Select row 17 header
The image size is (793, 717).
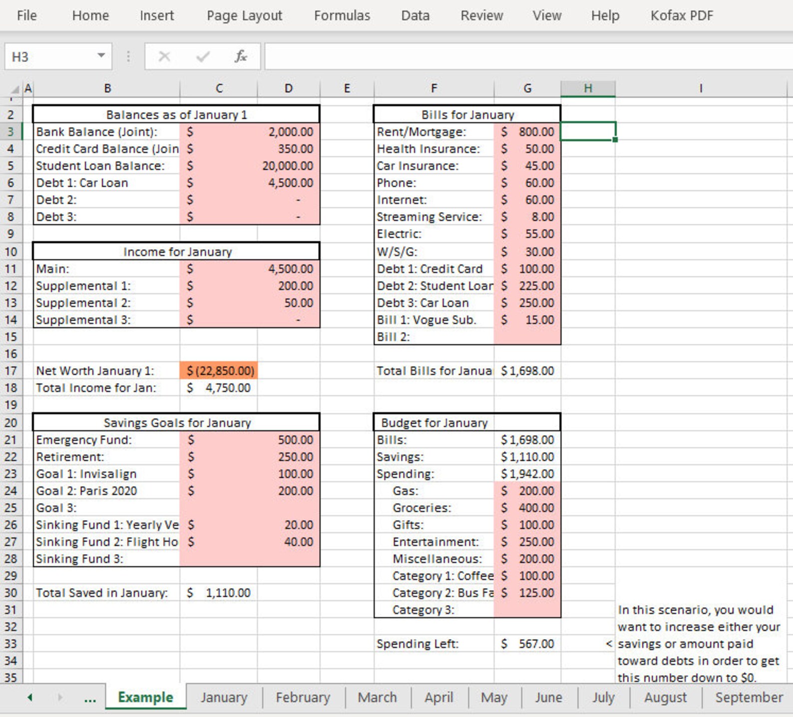[x=10, y=371]
